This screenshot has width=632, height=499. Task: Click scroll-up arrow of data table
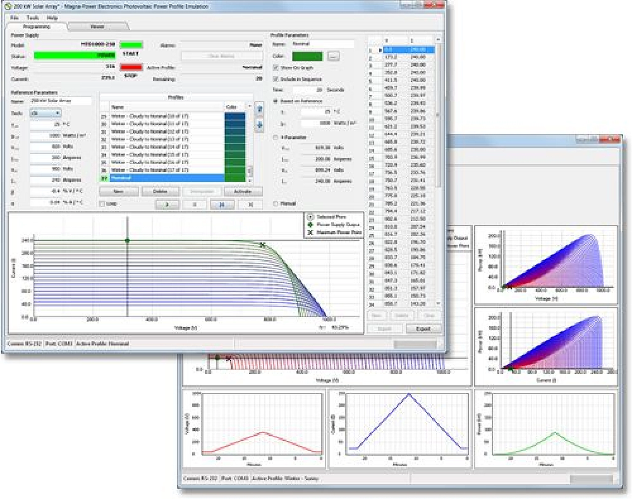(x=438, y=40)
